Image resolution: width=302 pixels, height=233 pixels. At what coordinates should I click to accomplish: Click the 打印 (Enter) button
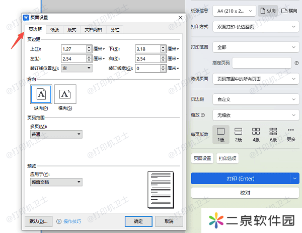(241, 179)
